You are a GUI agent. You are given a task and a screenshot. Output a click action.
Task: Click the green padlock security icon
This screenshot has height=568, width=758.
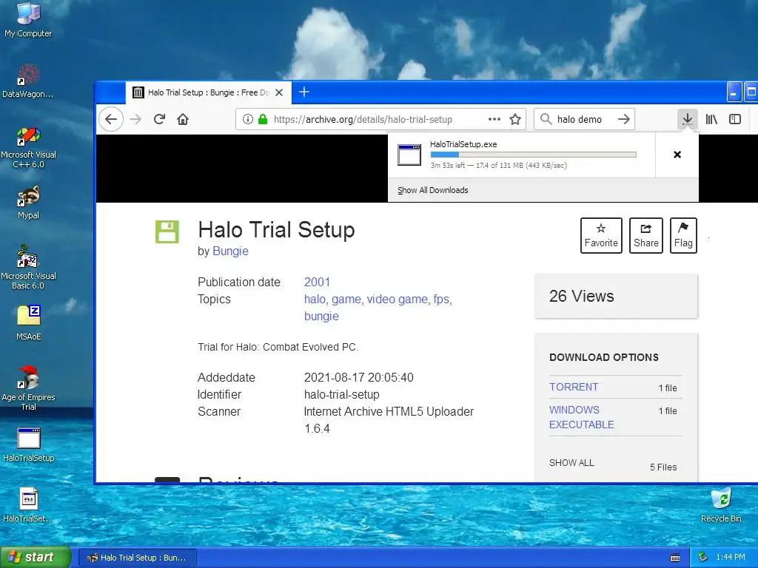pos(263,119)
